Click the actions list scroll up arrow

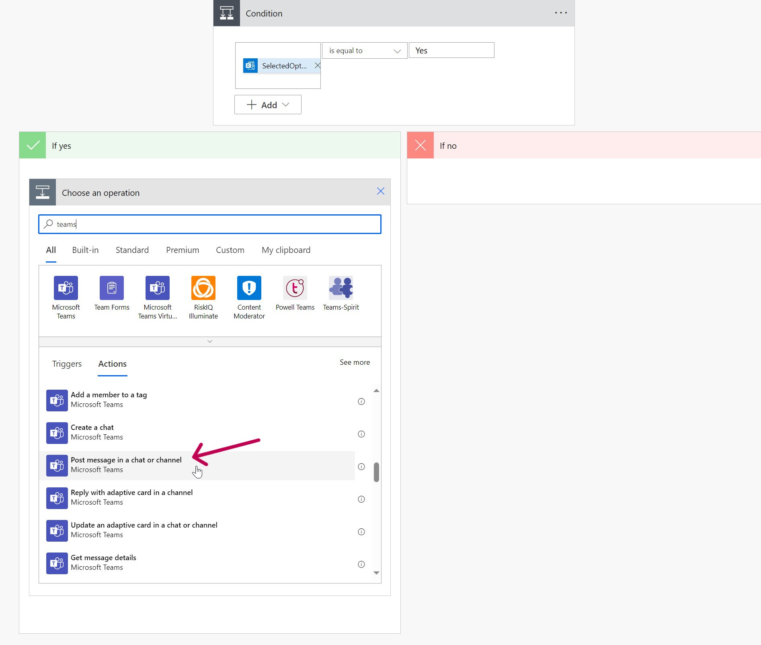click(x=376, y=391)
